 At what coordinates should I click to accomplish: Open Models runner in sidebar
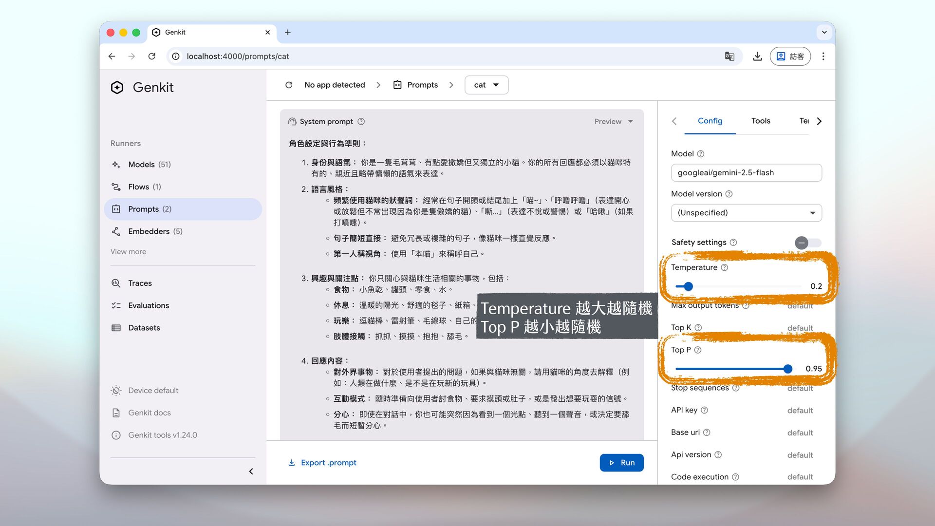click(x=149, y=165)
